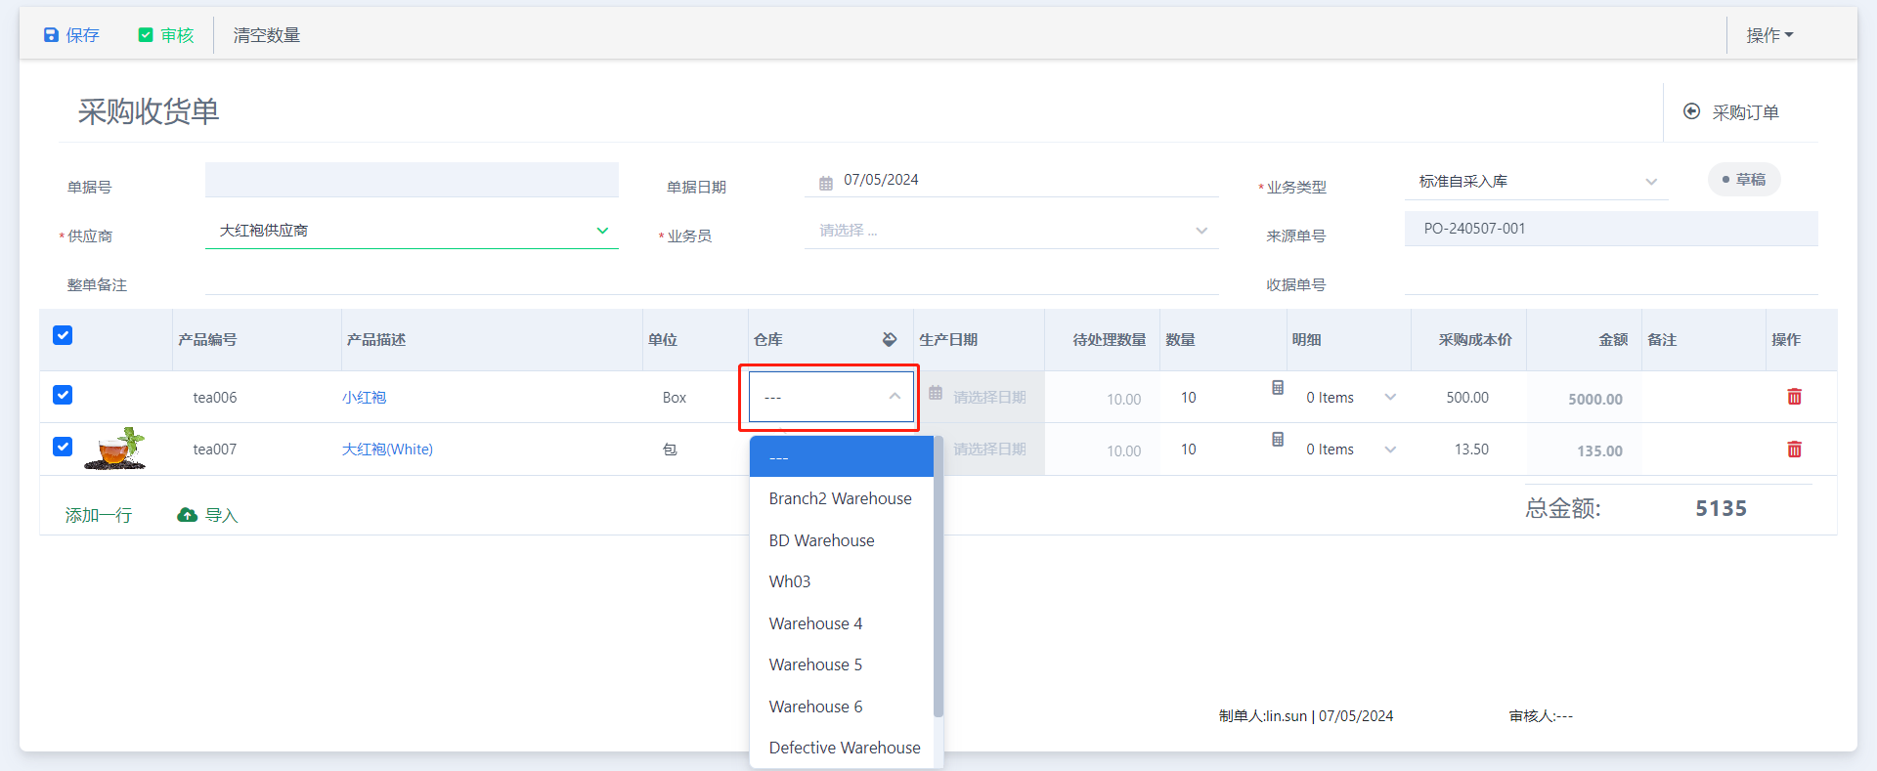The image size is (1877, 771).
Task: Click the 采购订单 back arrow icon
Action: coord(1691,111)
